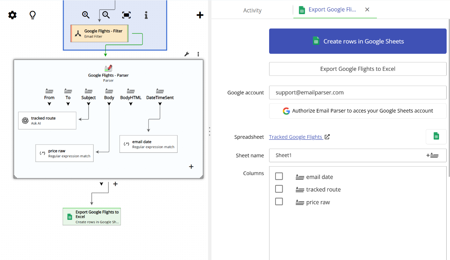Select the zoom in magnifier icon
This screenshot has width=450, height=260.
click(x=86, y=15)
